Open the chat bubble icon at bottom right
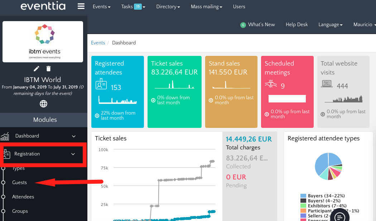 [x=339, y=217]
